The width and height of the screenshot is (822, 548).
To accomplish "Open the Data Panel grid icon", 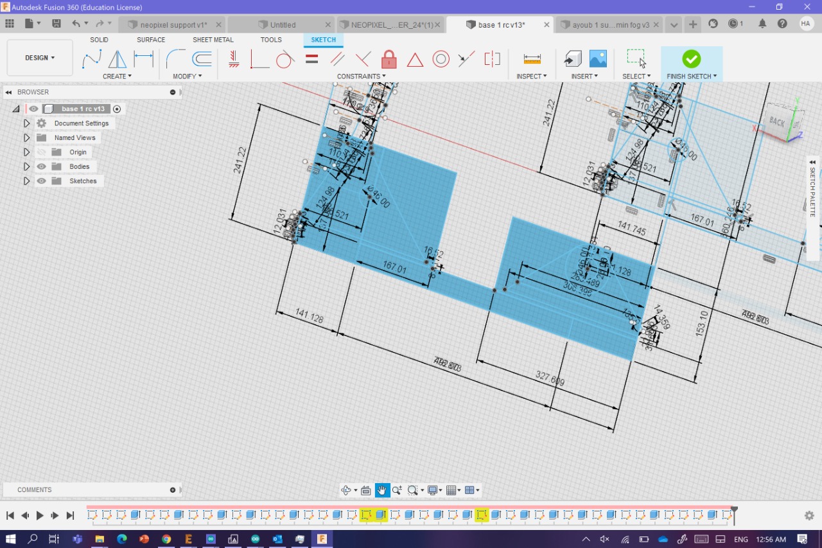I will [10, 24].
